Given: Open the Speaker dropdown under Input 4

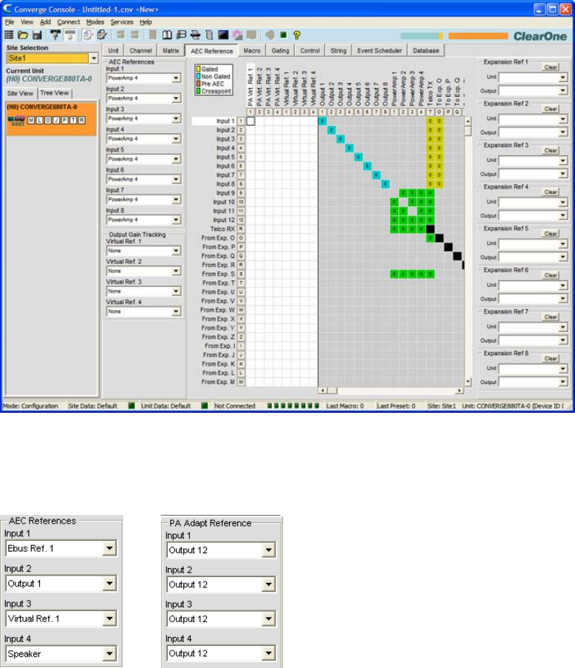Looking at the screenshot, I should click(109, 653).
